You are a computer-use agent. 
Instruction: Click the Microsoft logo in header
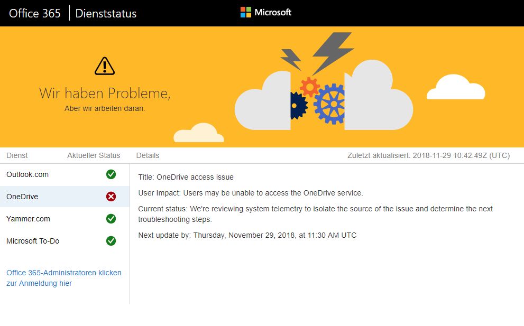pyautogui.click(x=265, y=12)
